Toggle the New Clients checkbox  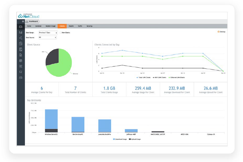pyautogui.click(x=61, y=33)
